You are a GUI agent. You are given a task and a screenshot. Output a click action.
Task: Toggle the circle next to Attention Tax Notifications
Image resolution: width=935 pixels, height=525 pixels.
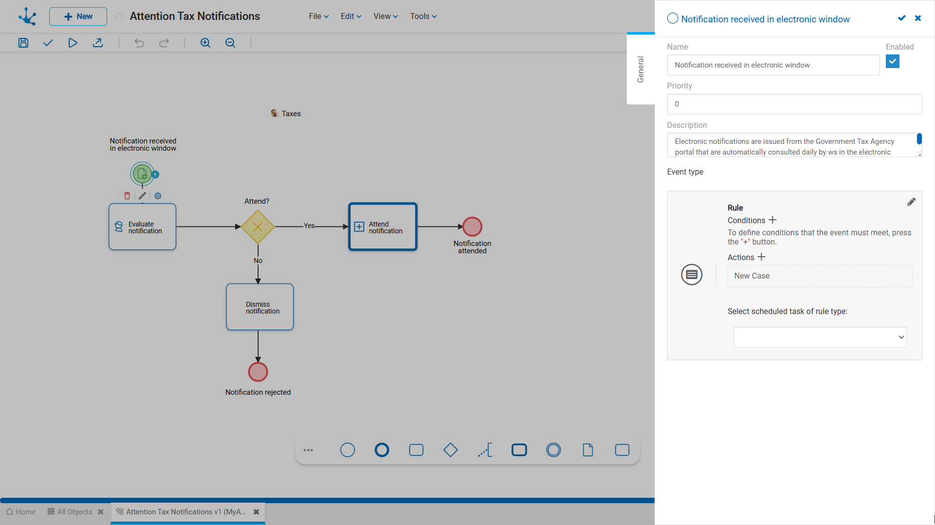pos(119,17)
